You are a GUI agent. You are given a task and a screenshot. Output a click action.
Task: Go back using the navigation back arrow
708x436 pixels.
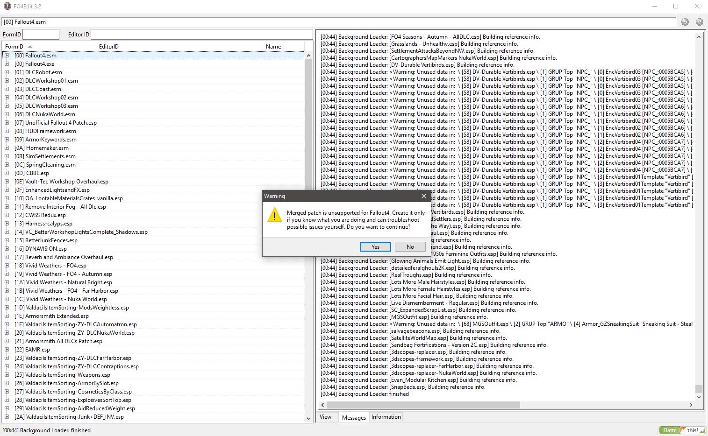point(685,22)
